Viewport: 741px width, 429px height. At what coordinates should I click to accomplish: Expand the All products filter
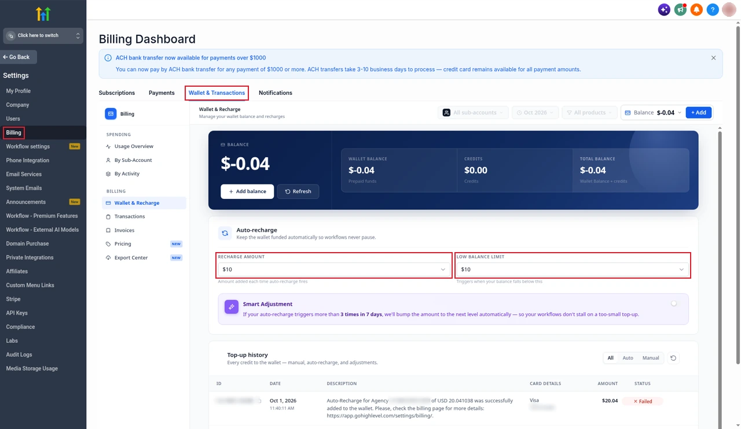coord(589,113)
